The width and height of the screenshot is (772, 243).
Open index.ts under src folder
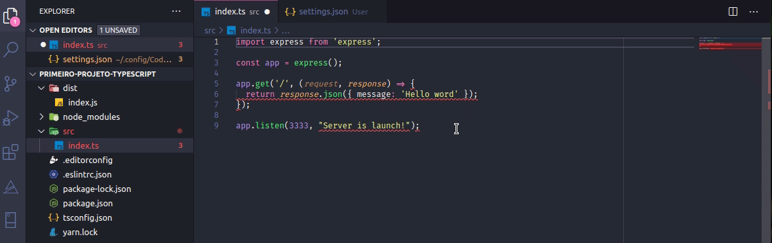click(x=110, y=145)
